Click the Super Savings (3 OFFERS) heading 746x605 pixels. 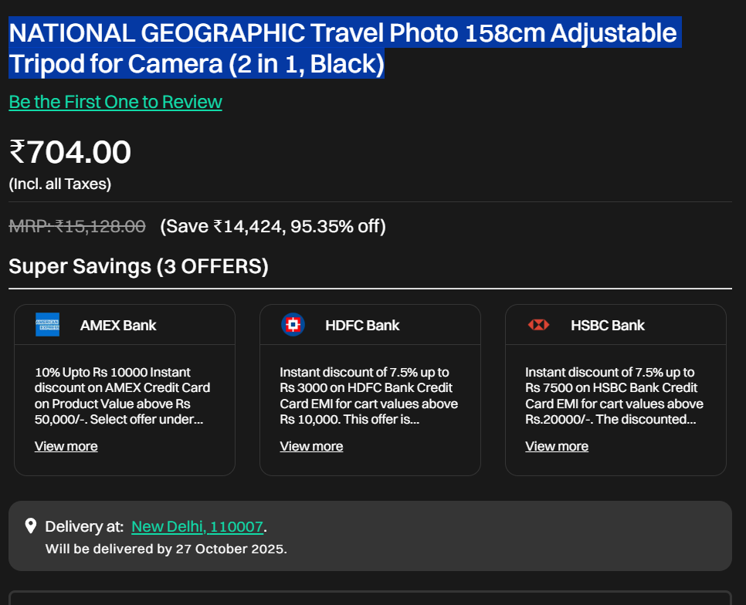[x=138, y=267]
